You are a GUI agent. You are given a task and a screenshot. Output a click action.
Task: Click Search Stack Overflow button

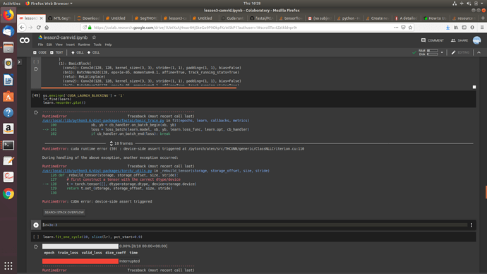pyautogui.click(x=64, y=213)
